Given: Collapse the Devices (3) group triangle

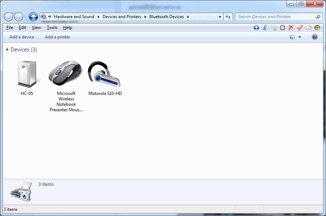Looking at the screenshot, I should coord(7,49).
